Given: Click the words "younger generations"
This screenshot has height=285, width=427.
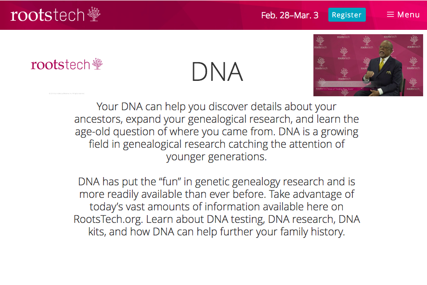Looking at the screenshot, I should tap(216, 157).
